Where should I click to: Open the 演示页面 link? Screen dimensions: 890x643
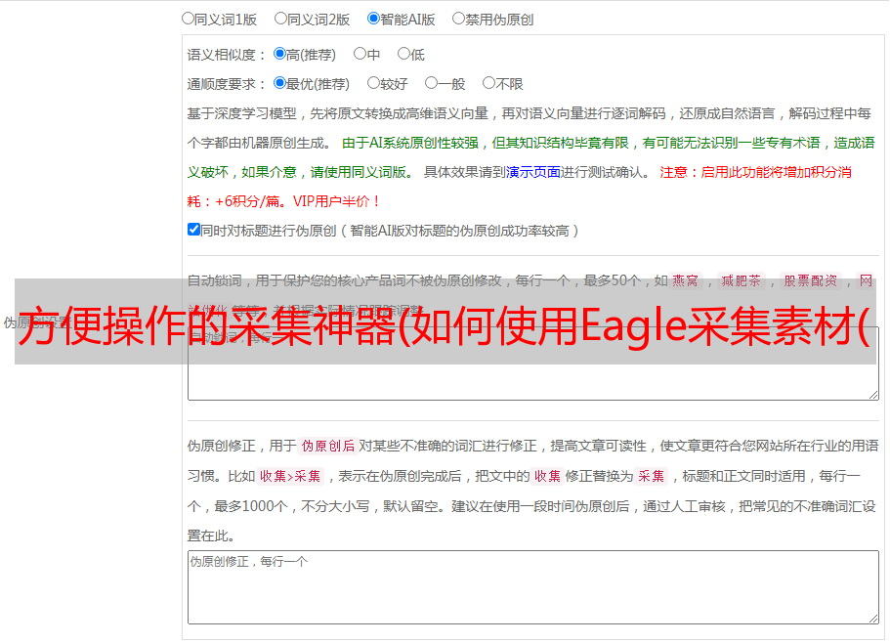533,172
